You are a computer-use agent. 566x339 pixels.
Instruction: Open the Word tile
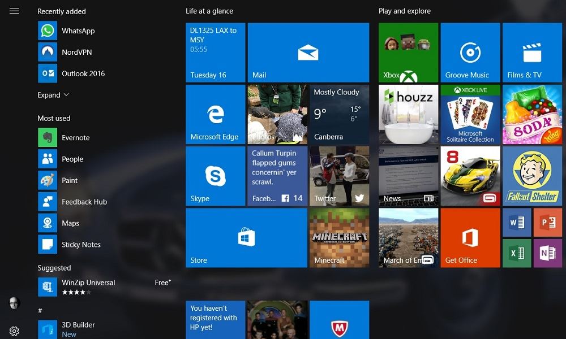click(x=517, y=222)
